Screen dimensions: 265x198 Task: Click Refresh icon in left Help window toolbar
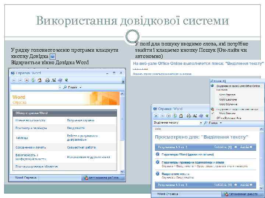[x=33, y=80]
